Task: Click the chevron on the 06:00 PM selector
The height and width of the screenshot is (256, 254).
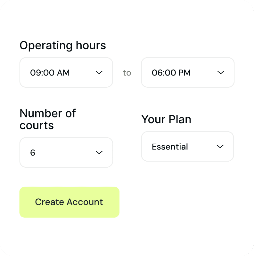Action: click(x=221, y=72)
